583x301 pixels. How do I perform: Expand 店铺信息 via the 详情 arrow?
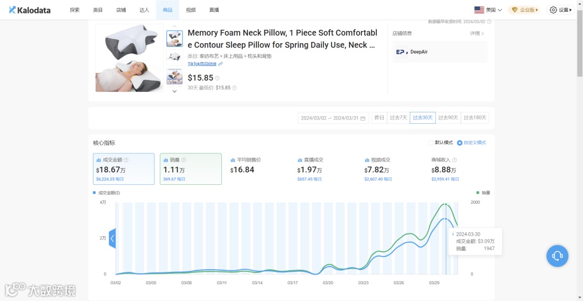tap(477, 34)
